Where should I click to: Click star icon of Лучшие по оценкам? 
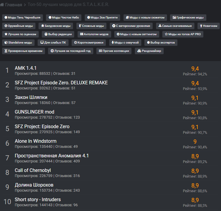6,34
